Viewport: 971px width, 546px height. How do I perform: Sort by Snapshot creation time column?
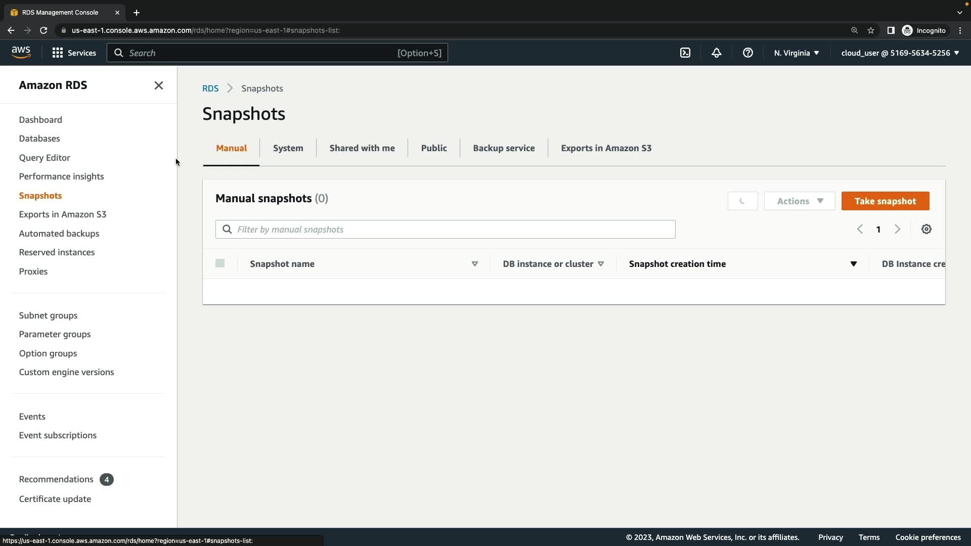[x=677, y=263]
